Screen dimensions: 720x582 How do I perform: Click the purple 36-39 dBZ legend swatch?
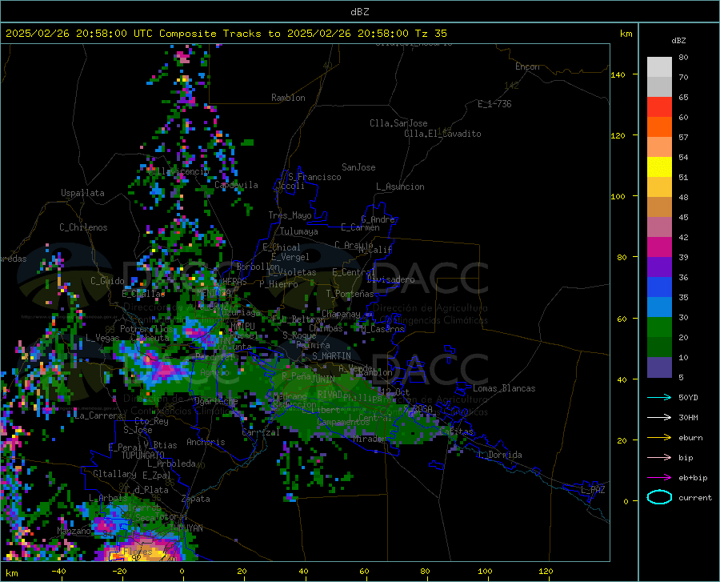(659, 267)
